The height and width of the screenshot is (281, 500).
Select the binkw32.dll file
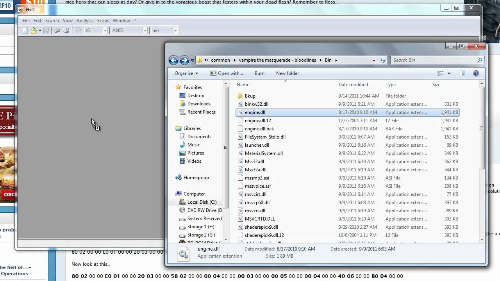coord(257,104)
